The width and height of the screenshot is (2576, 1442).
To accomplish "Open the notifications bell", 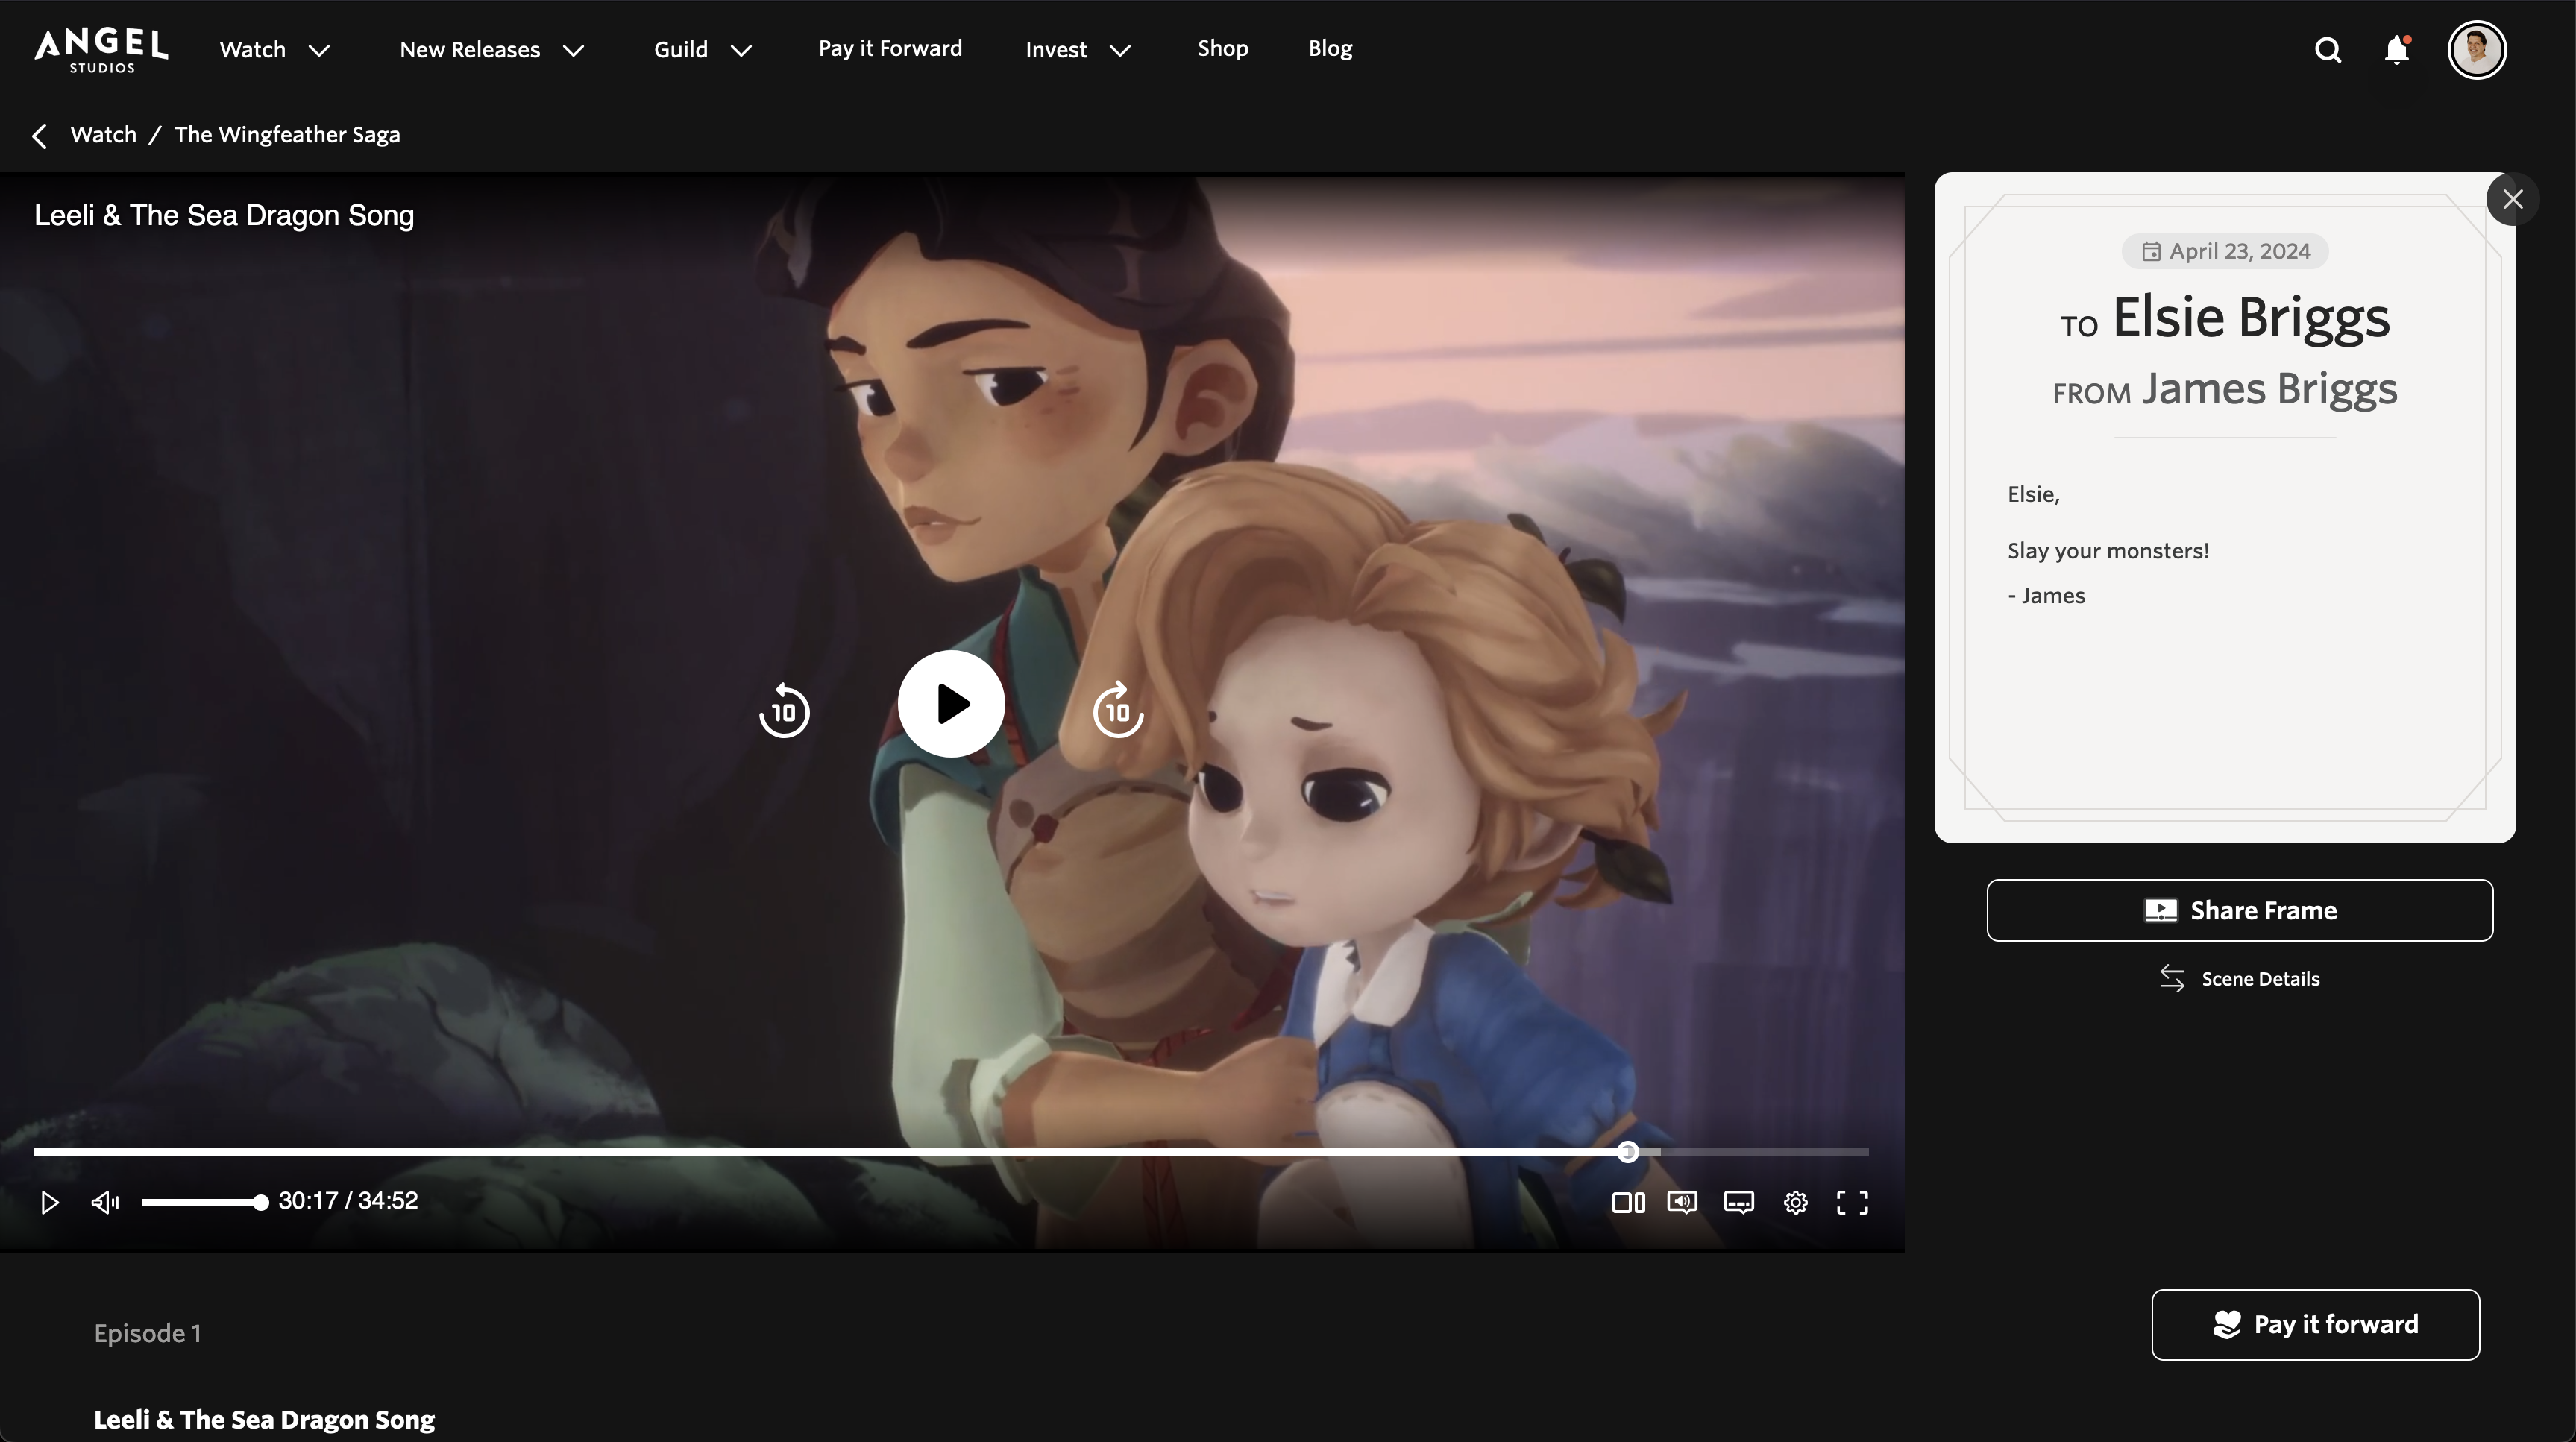I will pos(2396,50).
